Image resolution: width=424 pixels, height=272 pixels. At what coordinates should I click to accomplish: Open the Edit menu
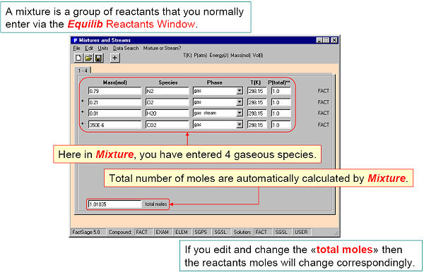89,48
